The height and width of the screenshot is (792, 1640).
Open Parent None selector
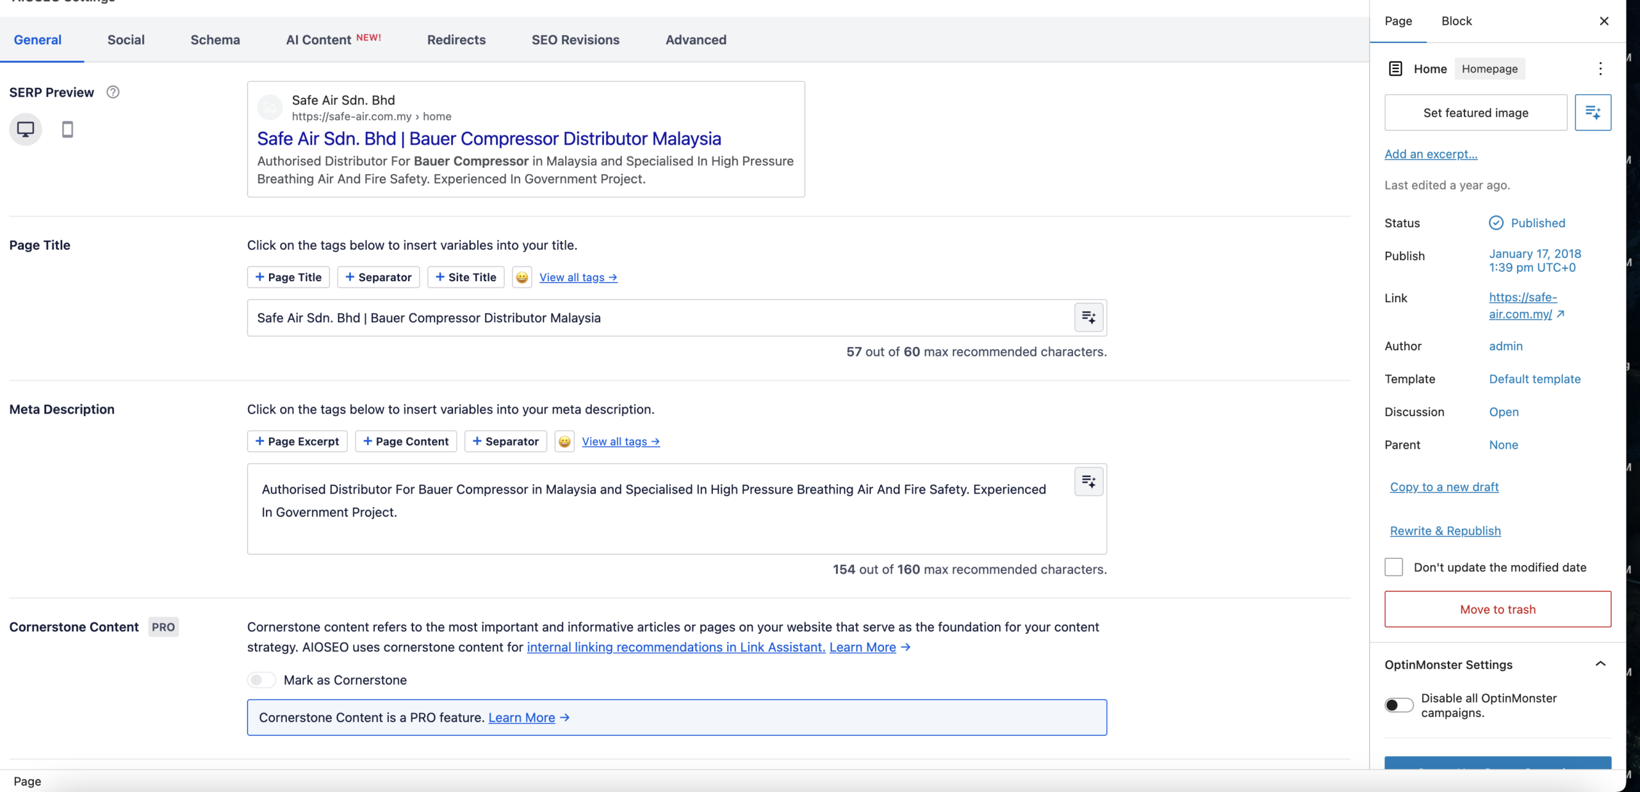click(1504, 445)
